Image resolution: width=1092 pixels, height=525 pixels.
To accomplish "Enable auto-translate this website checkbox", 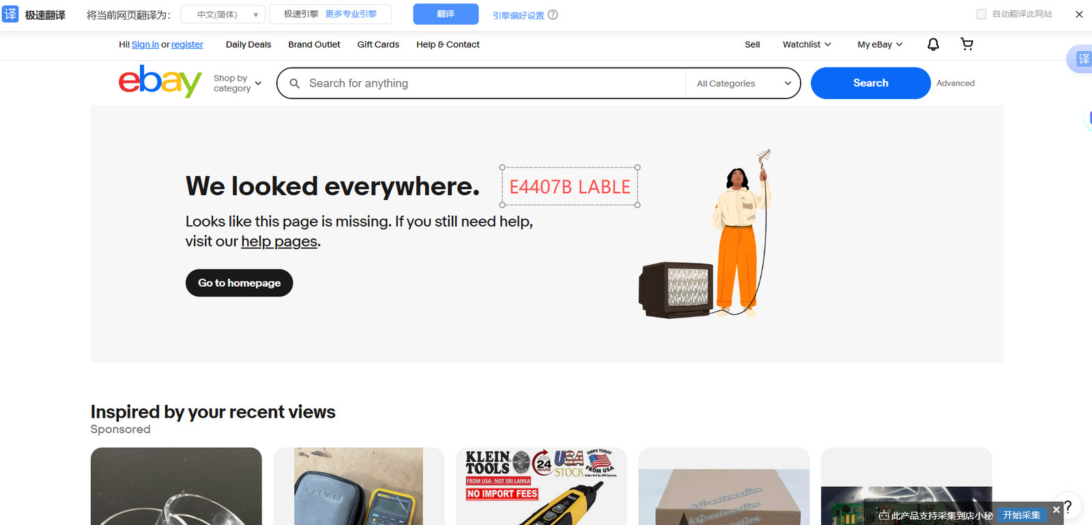I will click(981, 14).
